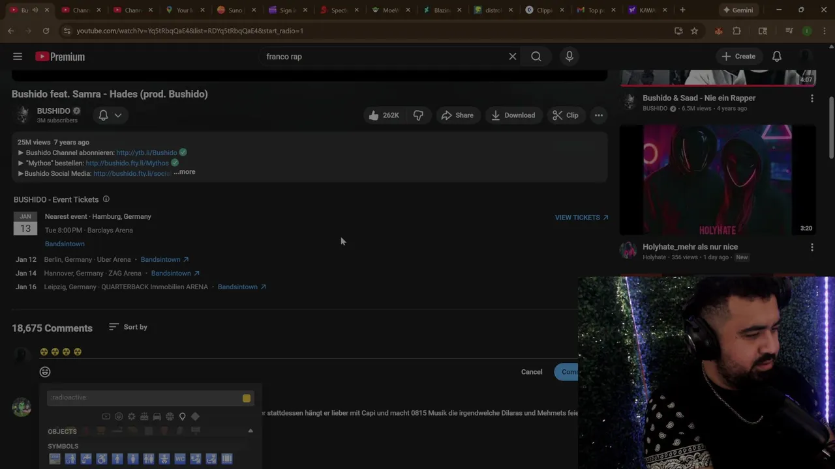Reload the page in Chrome
Screen dimensions: 835x469
pos(46,31)
